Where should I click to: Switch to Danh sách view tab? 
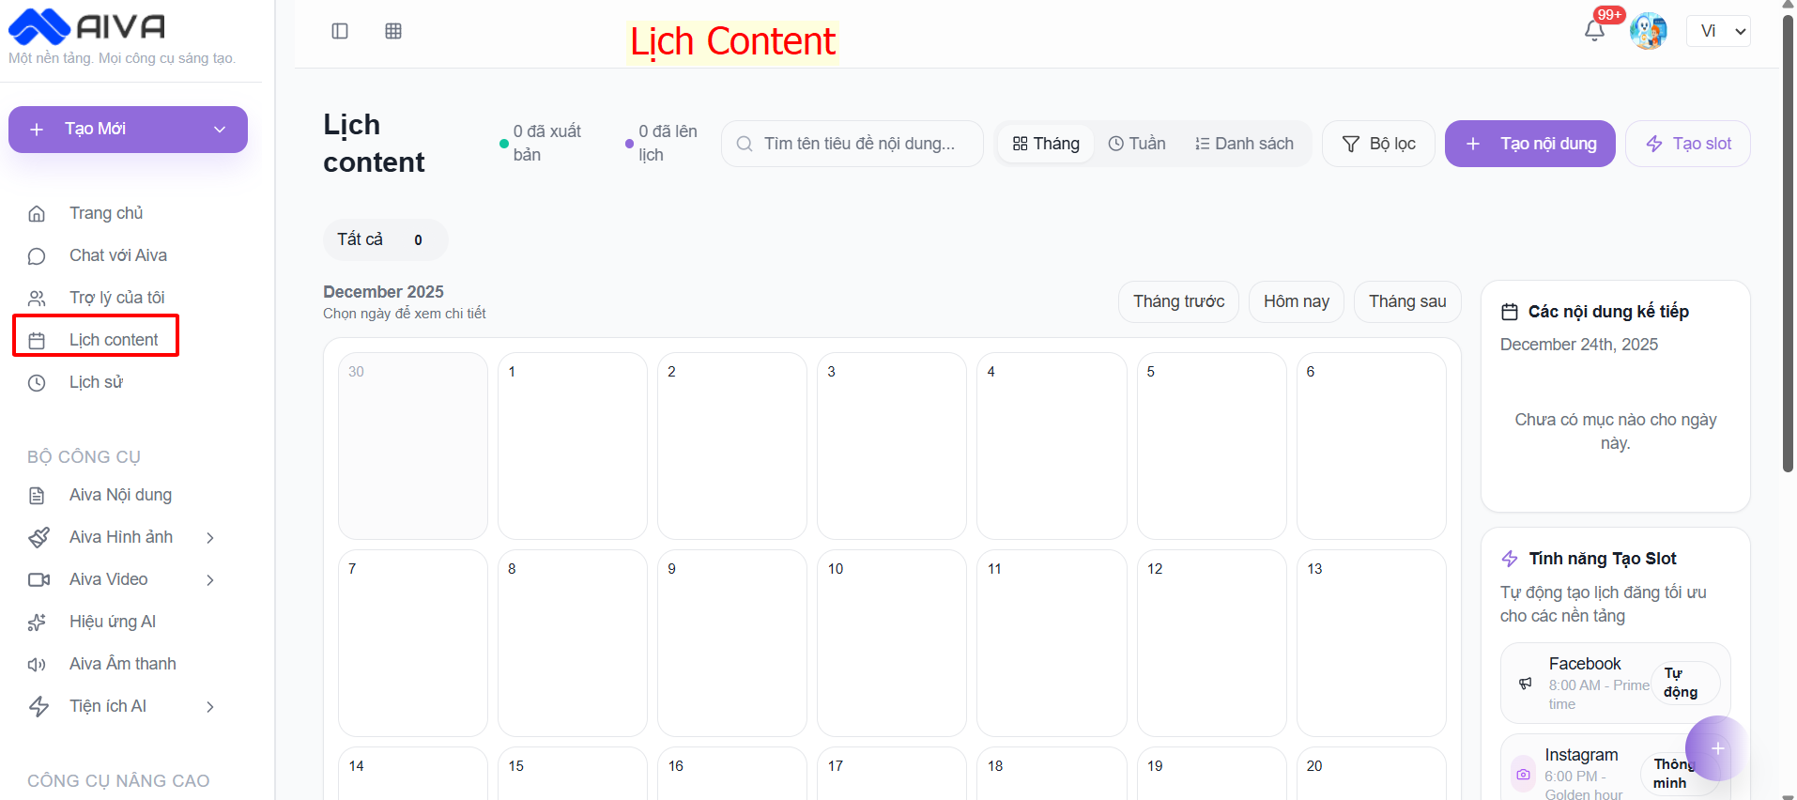(1244, 144)
